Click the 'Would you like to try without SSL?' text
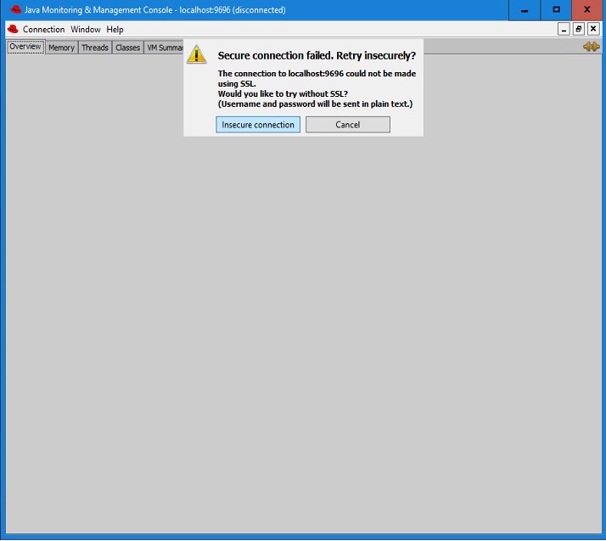This screenshot has height=541, width=606. tap(283, 94)
